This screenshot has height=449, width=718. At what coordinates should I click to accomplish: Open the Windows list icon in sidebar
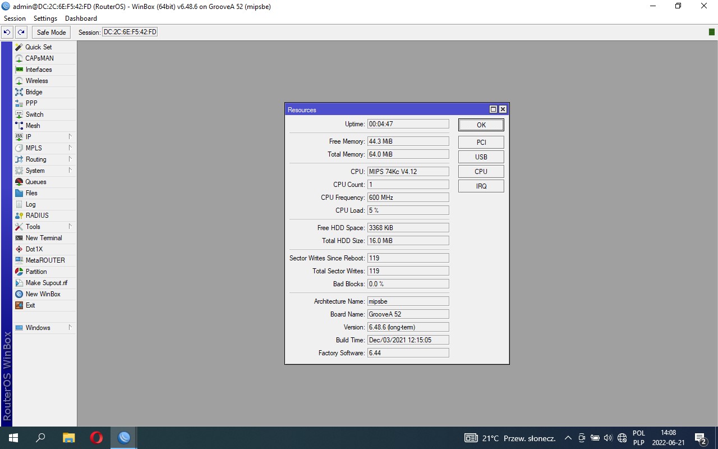[x=19, y=328]
